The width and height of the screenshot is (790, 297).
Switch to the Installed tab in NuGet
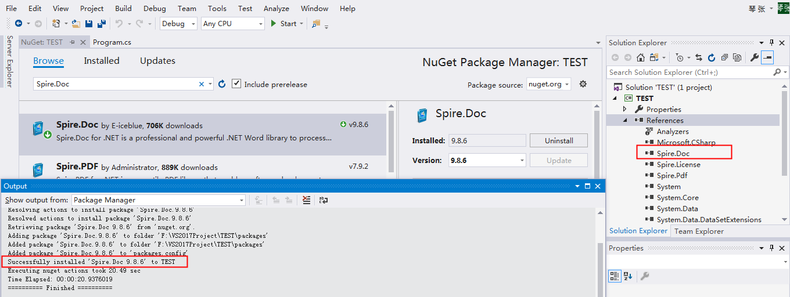[x=102, y=60]
